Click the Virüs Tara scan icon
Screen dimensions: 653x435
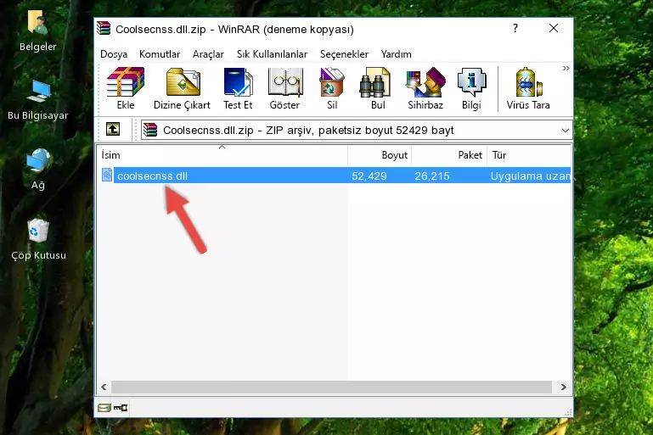528,88
